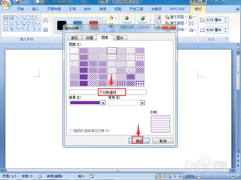Choose the freeform shape tool
This screenshot has height=180, width=241.
(x=6, y=29)
